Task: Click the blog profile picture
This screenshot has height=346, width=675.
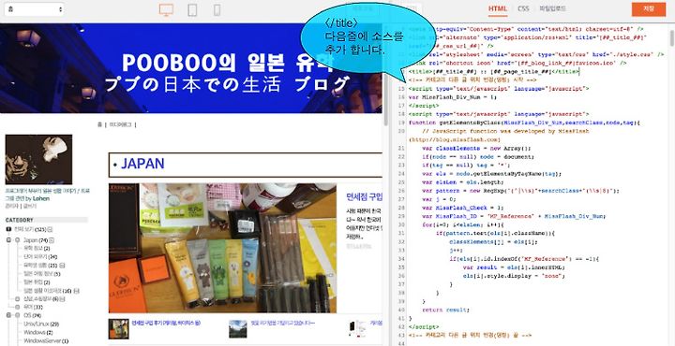Action: pyautogui.click(x=38, y=160)
